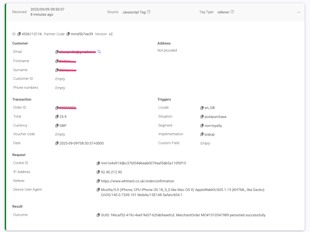The width and height of the screenshot is (310, 232).
Task: Copy the IP Address 92.40.212.90
Action: (98, 172)
